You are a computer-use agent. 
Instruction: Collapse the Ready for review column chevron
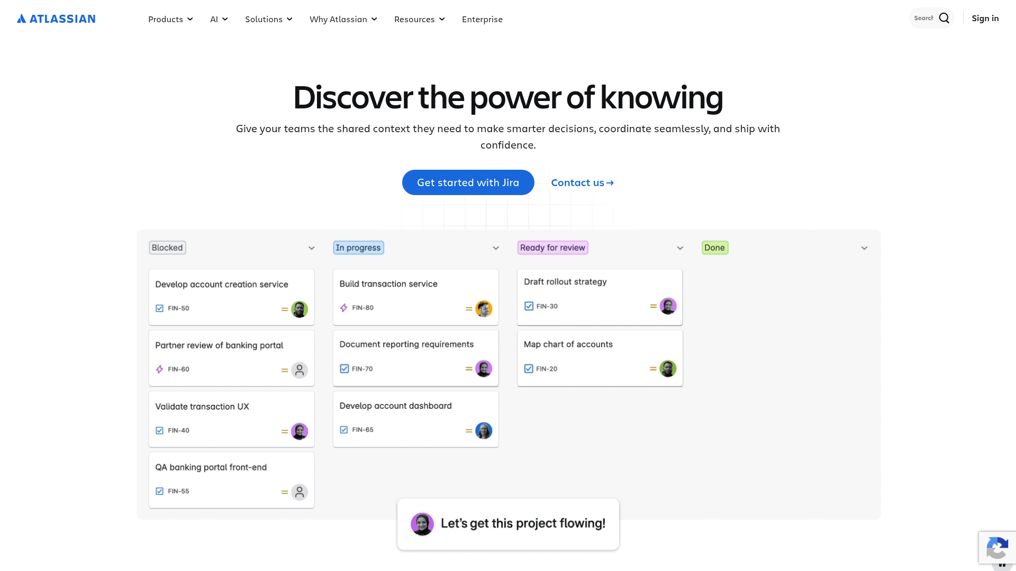680,248
